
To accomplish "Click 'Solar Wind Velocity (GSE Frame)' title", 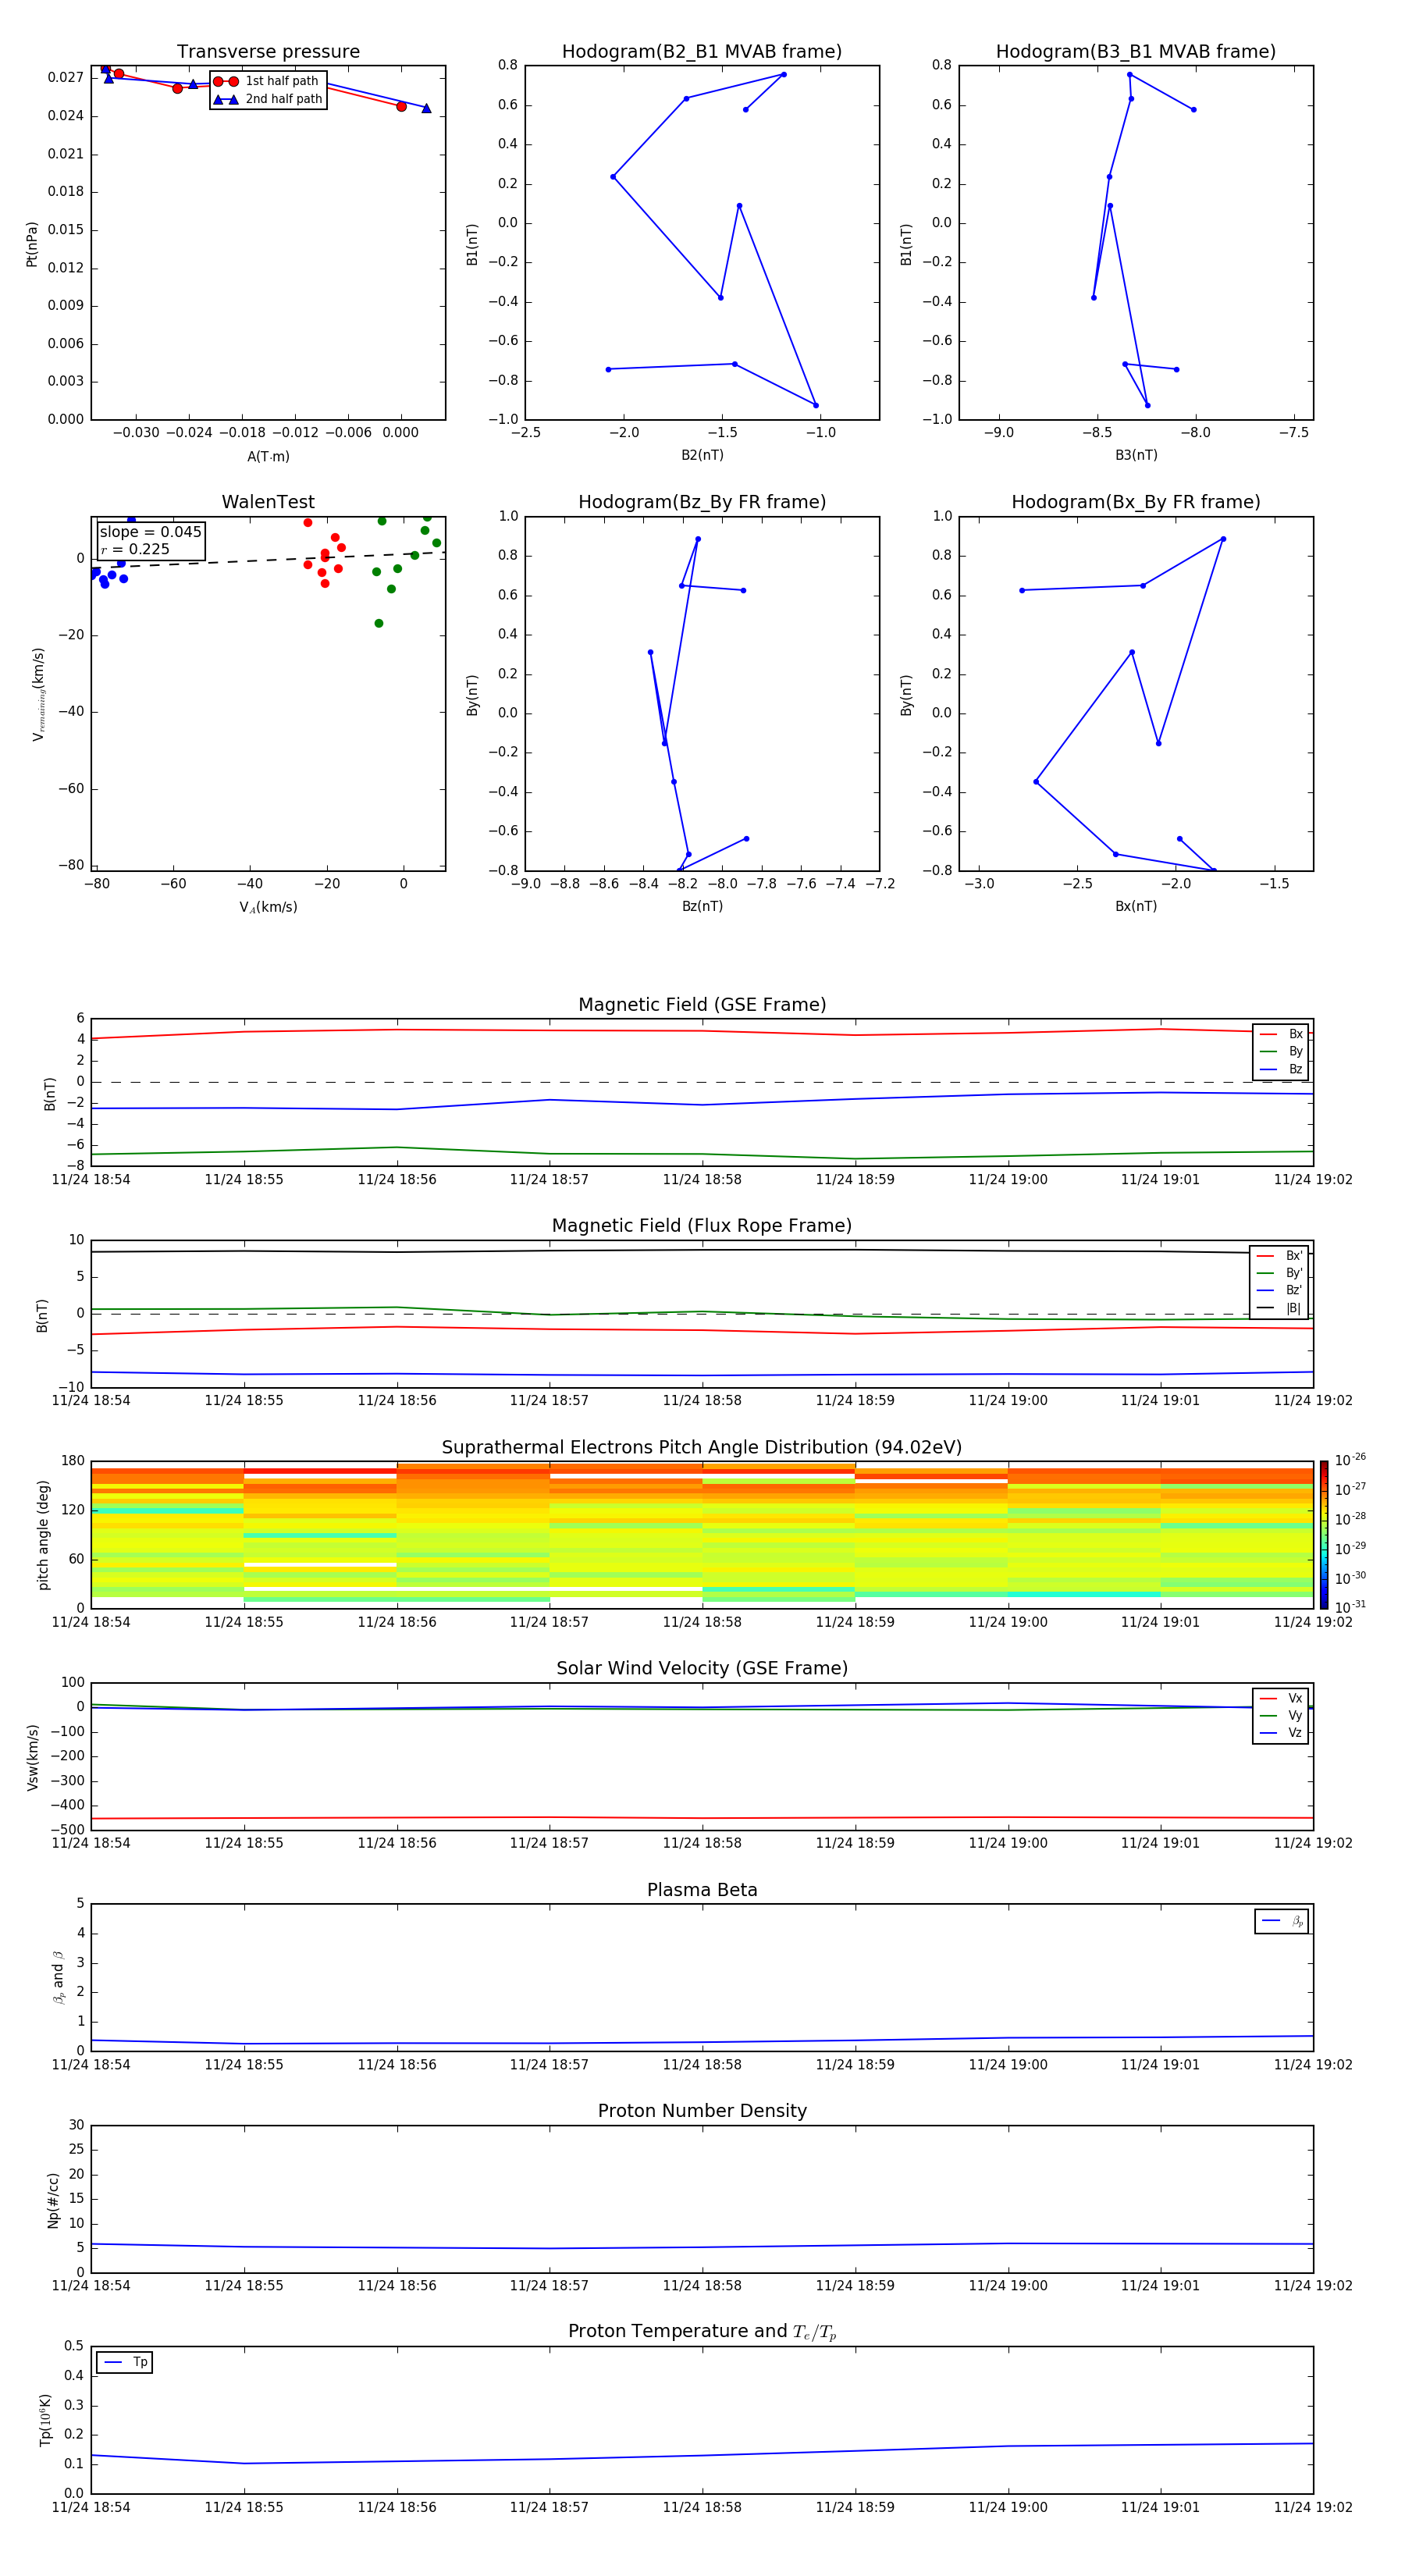I will pos(702,1669).
